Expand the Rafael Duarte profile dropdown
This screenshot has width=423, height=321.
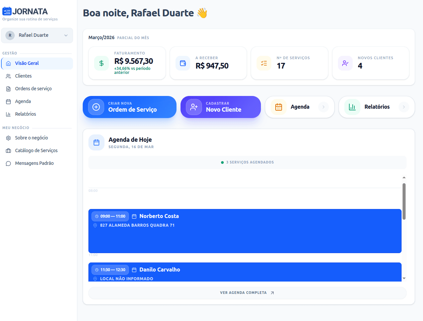coord(66,35)
